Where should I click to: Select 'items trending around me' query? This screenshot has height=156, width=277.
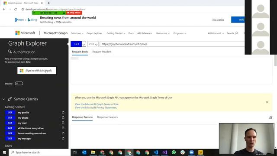coord(32,133)
